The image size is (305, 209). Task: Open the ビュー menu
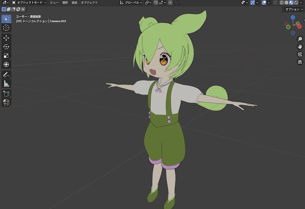coord(54,2)
